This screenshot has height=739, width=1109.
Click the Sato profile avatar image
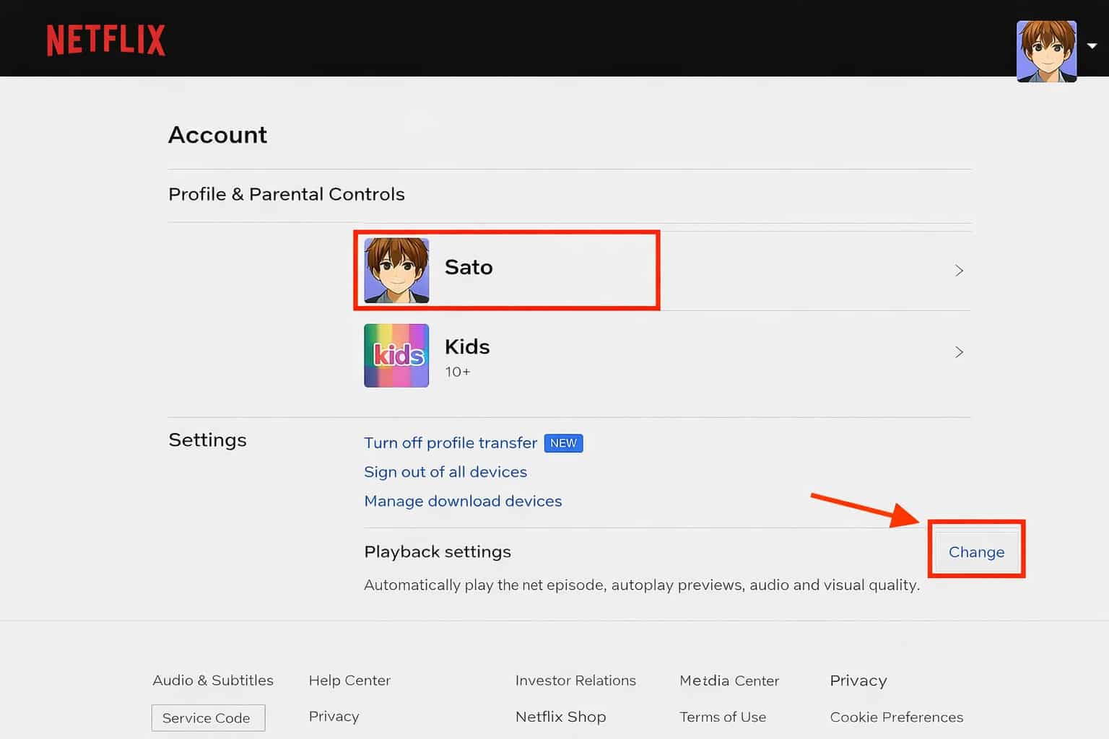[396, 270]
